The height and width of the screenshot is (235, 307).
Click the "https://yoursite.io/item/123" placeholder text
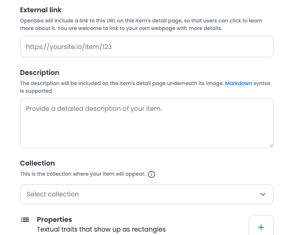click(x=69, y=47)
